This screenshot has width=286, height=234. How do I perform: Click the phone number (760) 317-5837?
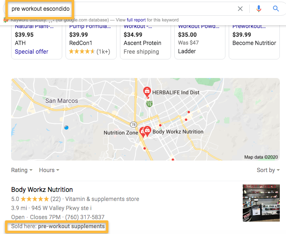click(85, 217)
